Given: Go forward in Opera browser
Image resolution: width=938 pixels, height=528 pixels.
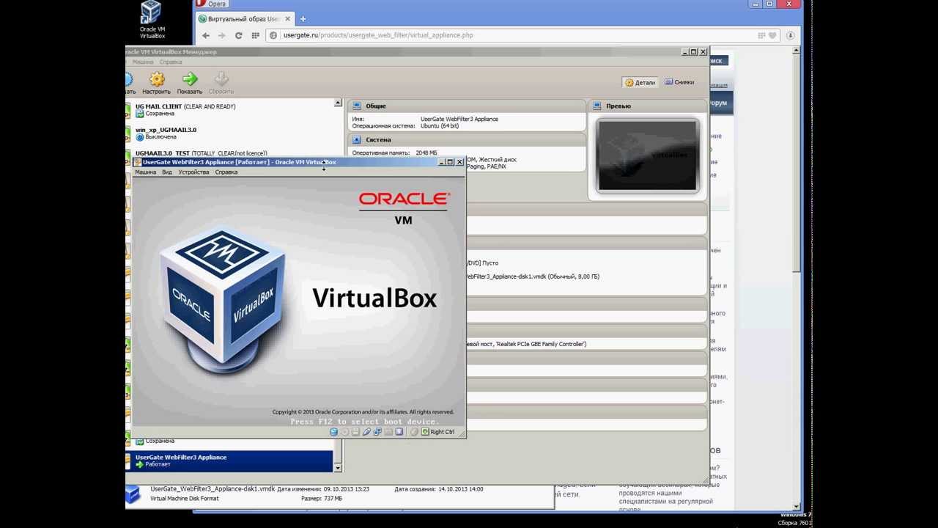Looking at the screenshot, I should point(222,35).
